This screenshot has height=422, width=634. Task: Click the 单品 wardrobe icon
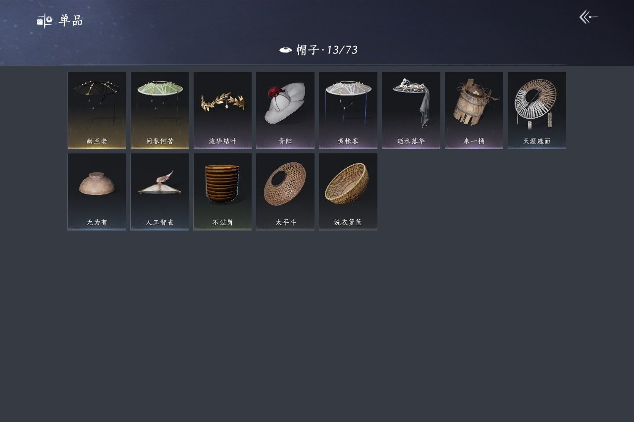(45, 21)
